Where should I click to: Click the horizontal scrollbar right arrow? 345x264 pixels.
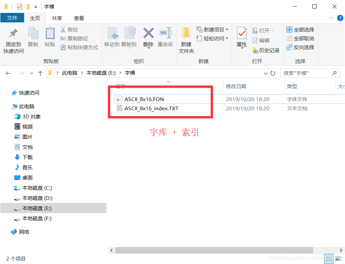[x=341, y=250]
